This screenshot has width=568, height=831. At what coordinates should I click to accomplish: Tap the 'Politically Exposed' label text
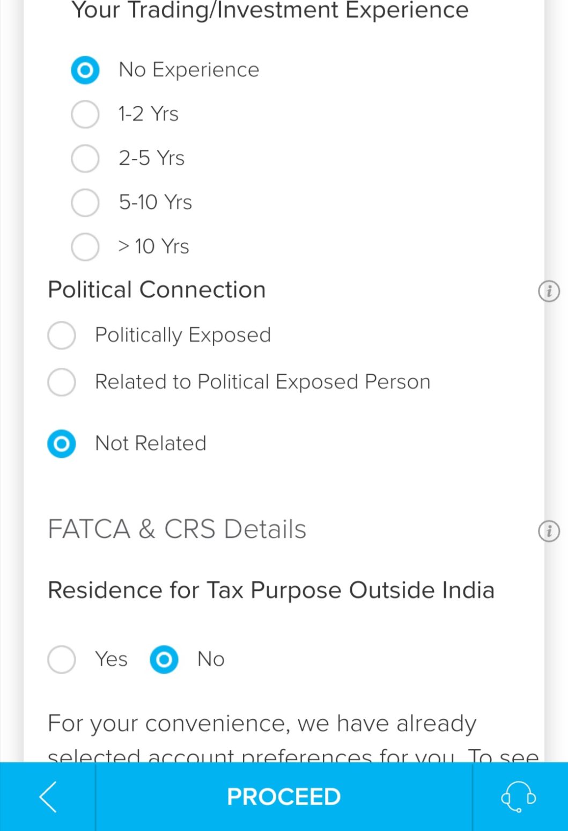[183, 335]
